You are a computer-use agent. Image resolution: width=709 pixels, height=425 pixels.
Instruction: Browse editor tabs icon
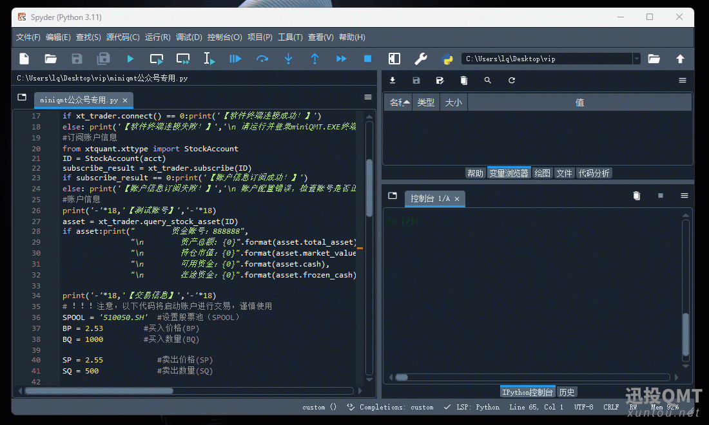click(22, 97)
